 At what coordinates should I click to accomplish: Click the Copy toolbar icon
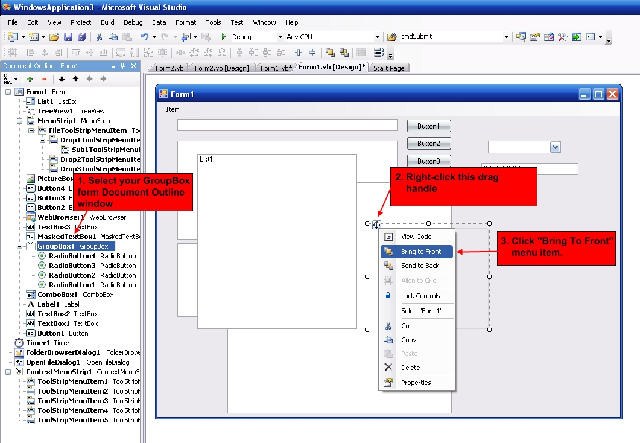pos(113,37)
